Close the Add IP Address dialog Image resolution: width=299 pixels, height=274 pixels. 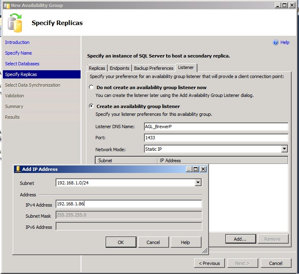[203, 169]
